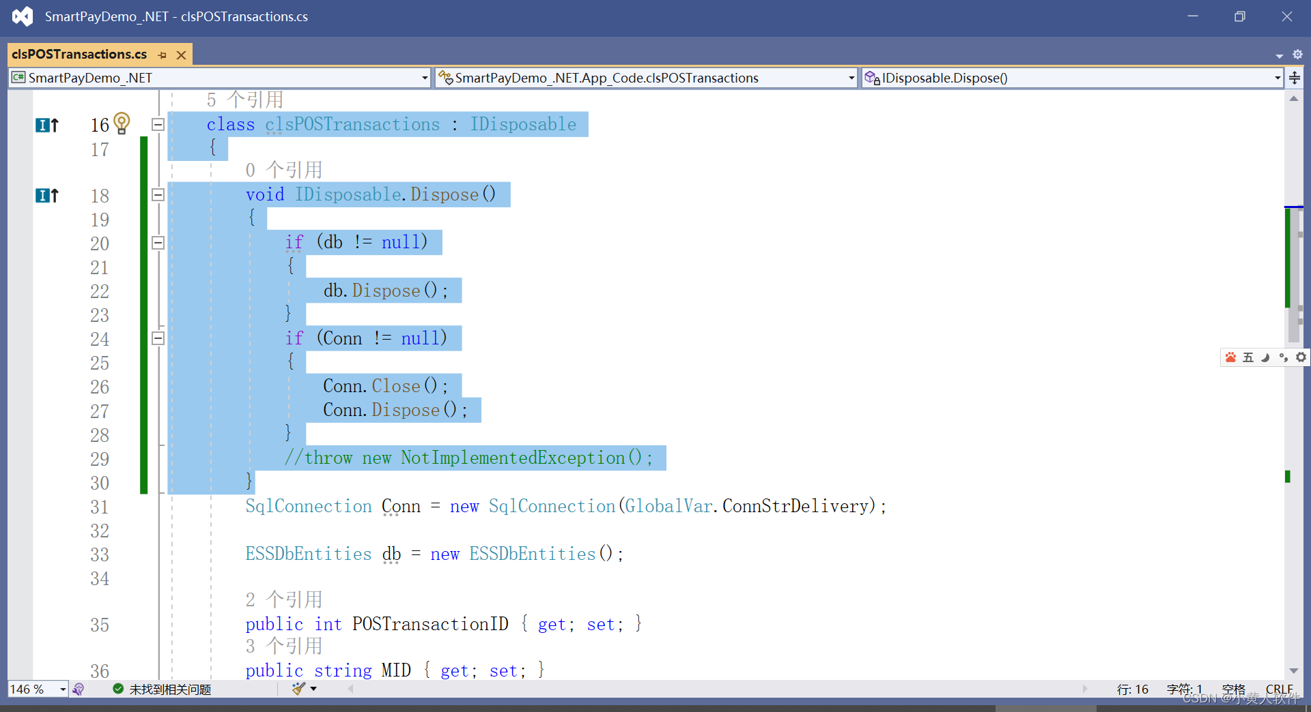Click the vertical scrollbar down arrow
This screenshot has height=712, width=1311.
point(1294,671)
